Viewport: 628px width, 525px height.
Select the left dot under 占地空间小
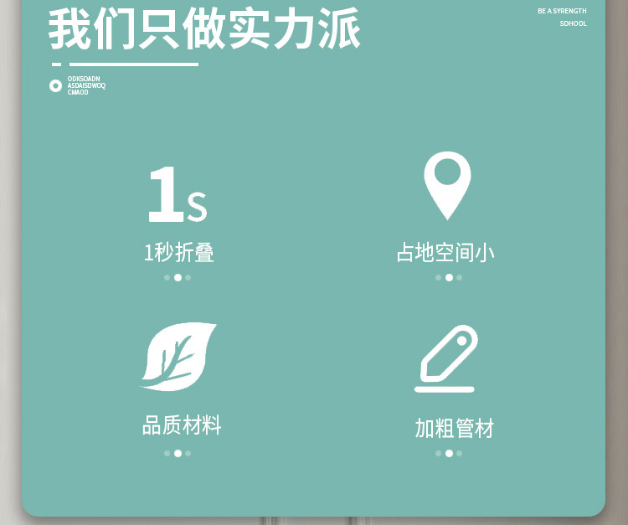tap(438, 277)
